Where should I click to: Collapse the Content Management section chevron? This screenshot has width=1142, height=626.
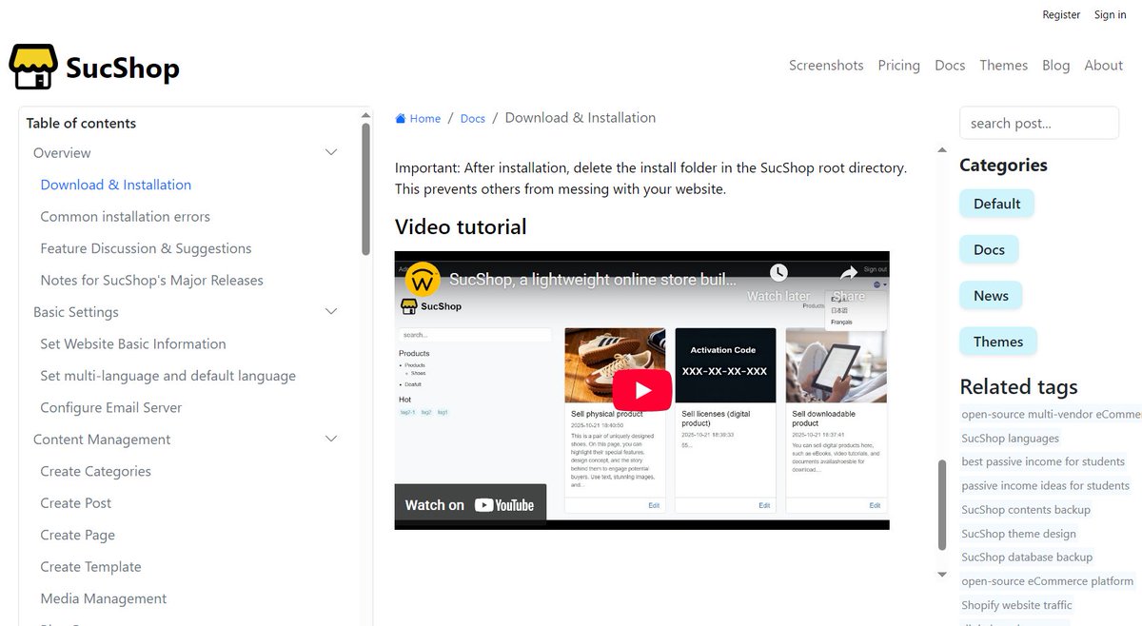(x=331, y=440)
